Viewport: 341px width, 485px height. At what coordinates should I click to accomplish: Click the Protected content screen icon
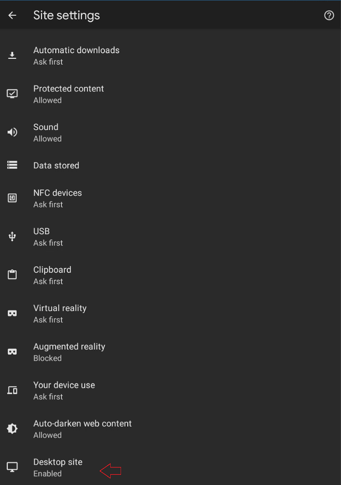click(x=12, y=94)
